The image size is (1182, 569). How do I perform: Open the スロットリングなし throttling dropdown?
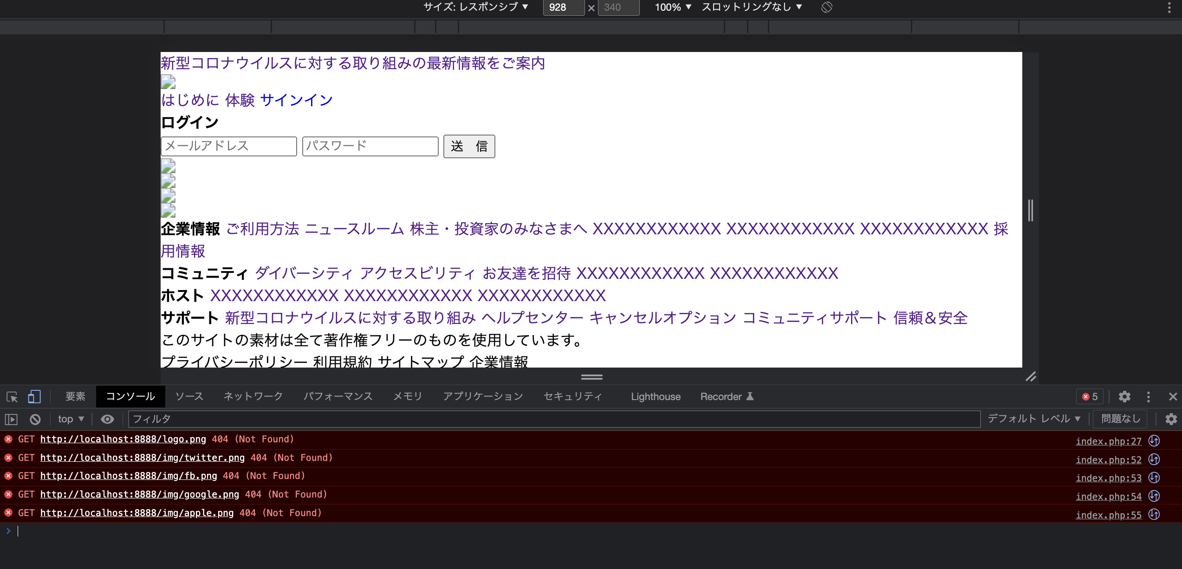(x=752, y=7)
